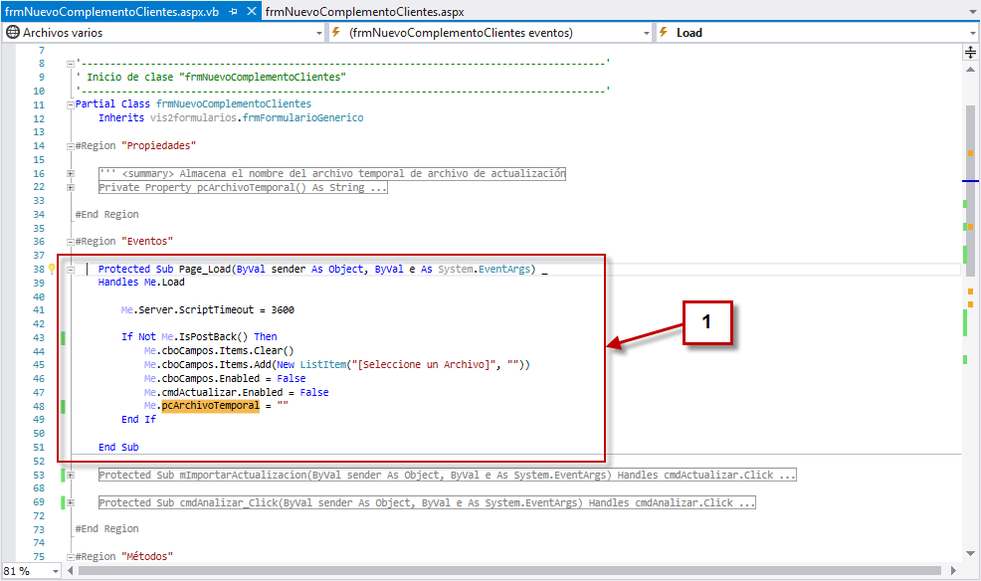Screen dimensions: 981x581
Task: Expand the mImportarActualizacion sub
Action: pos(71,476)
